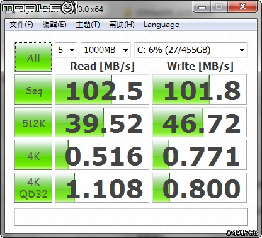This screenshot has width=262, height=238.
Task: Maximize the benchmark window
Action: [219, 7]
